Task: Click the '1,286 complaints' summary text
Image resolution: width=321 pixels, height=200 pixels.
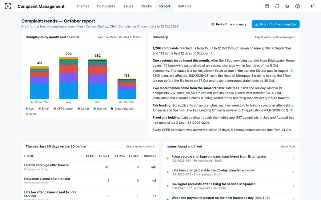Action: tap(166, 48)
